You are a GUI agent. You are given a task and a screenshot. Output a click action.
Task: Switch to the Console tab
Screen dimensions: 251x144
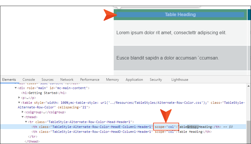coord(29,80)
